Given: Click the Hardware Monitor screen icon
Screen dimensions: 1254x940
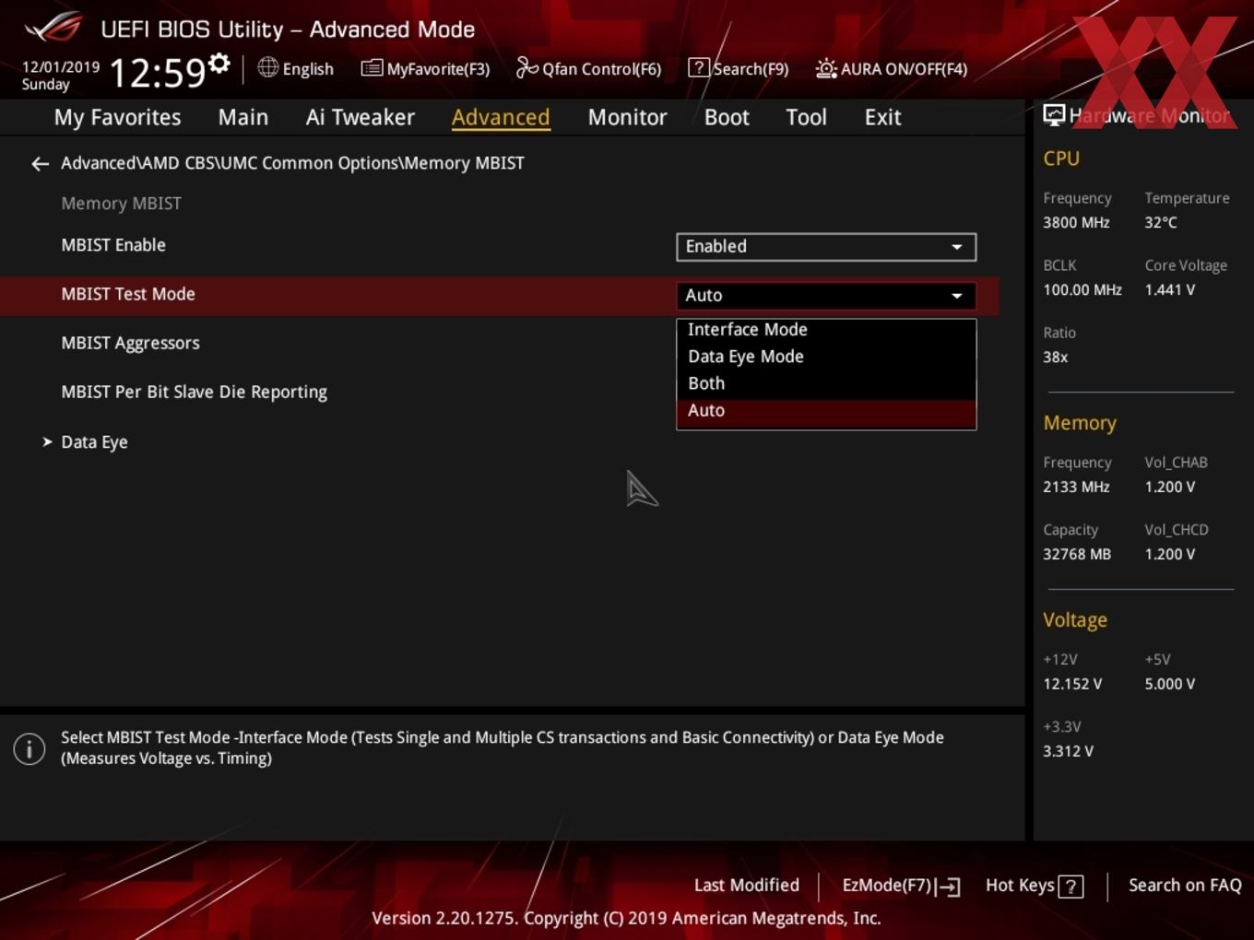Looking at the screenshot, I should (x=1054, y=115).
